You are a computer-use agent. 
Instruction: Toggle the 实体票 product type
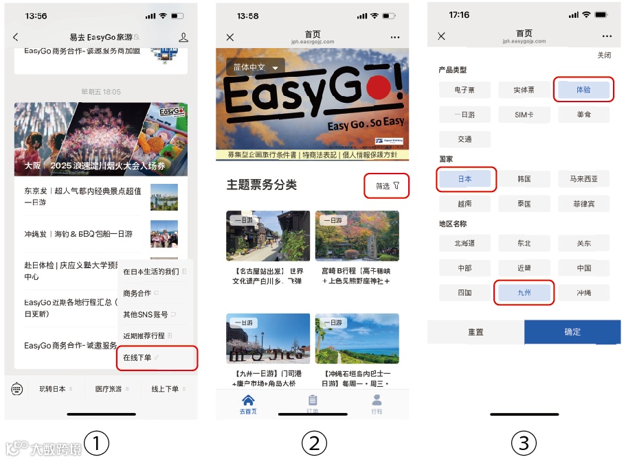tap(524, 90)
